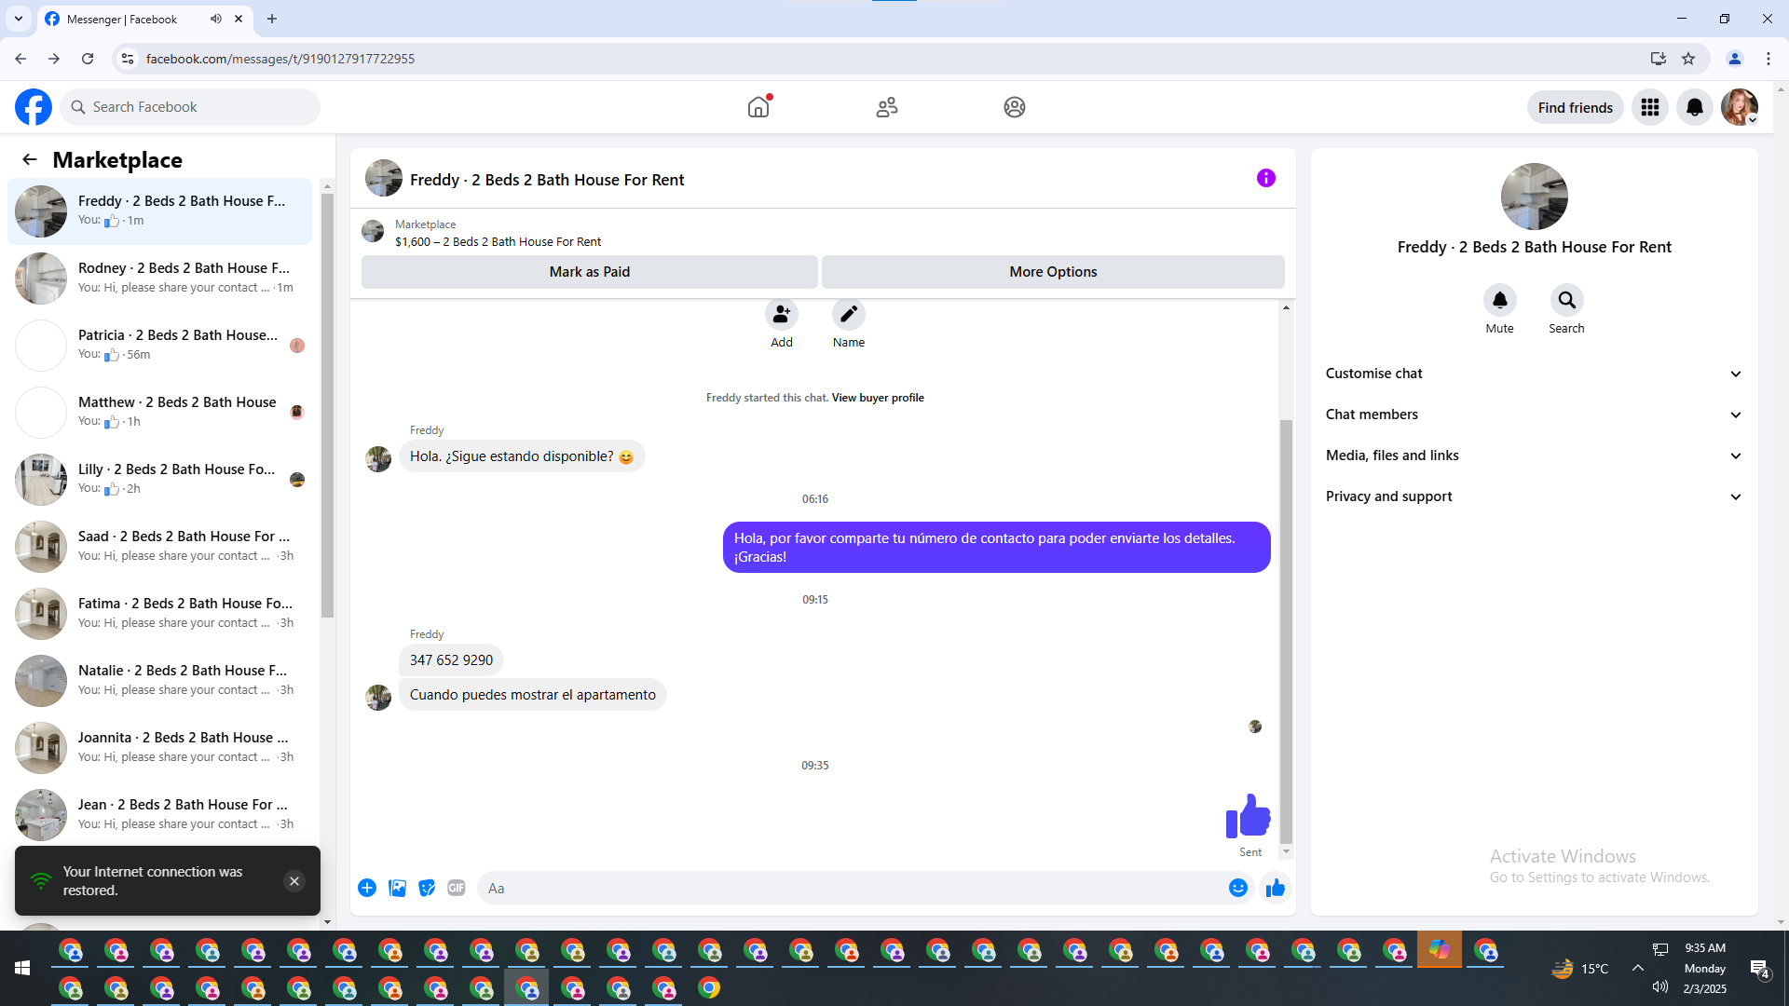
Task: Send a like using the thumbs-up button
Action: (x=1276, y=888)
